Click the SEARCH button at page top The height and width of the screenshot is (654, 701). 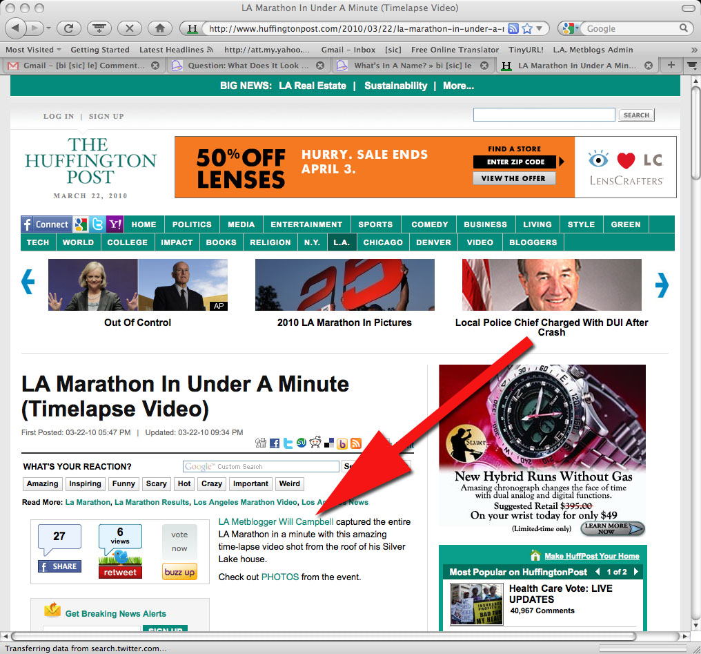(x=636, y=115)
